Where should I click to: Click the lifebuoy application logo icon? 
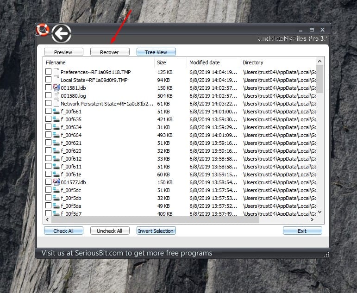(x=43, y=30)
